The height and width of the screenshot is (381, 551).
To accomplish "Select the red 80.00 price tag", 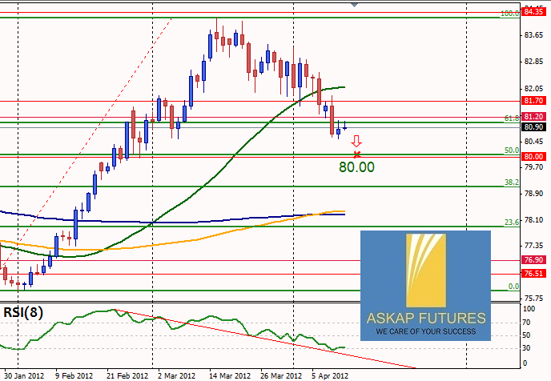I will click(x=533, y=157).
